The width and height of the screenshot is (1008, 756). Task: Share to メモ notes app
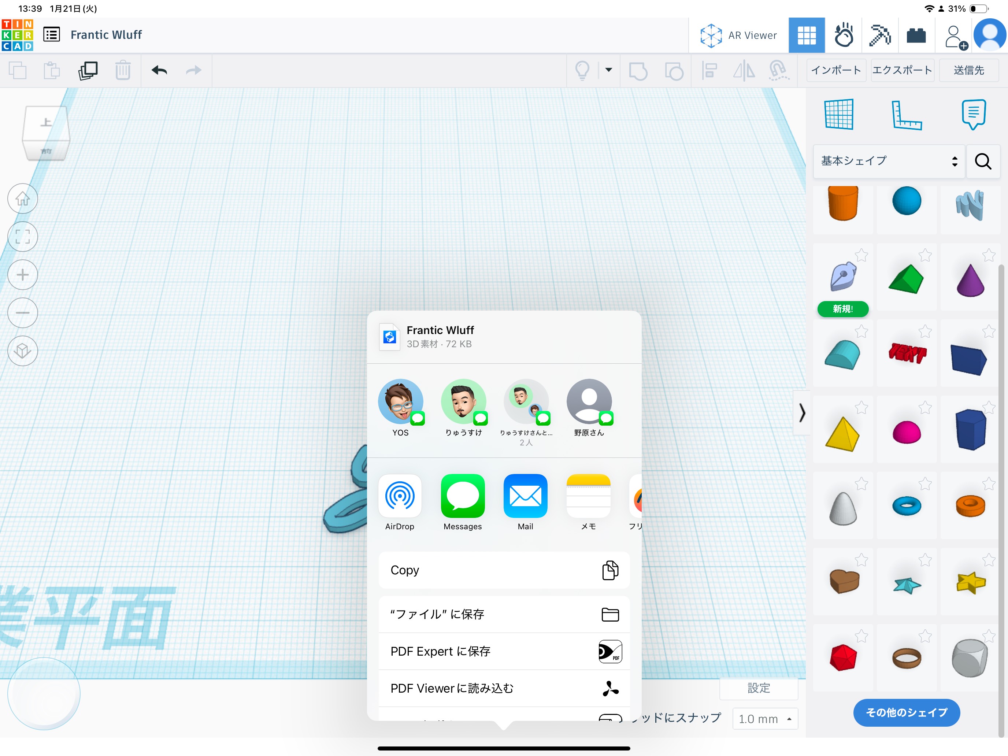[588, 502]
